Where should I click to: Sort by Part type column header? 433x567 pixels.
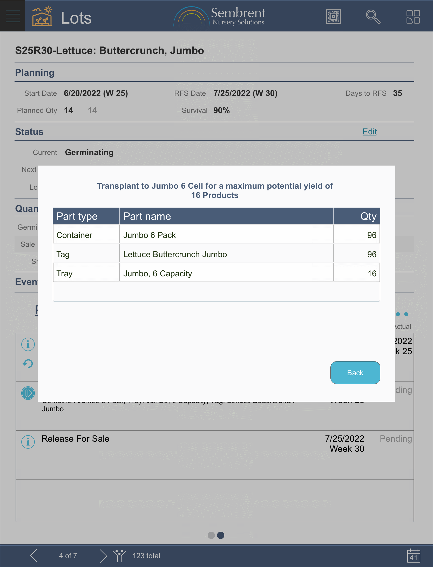pyautogui.click(x=86, y=216)
